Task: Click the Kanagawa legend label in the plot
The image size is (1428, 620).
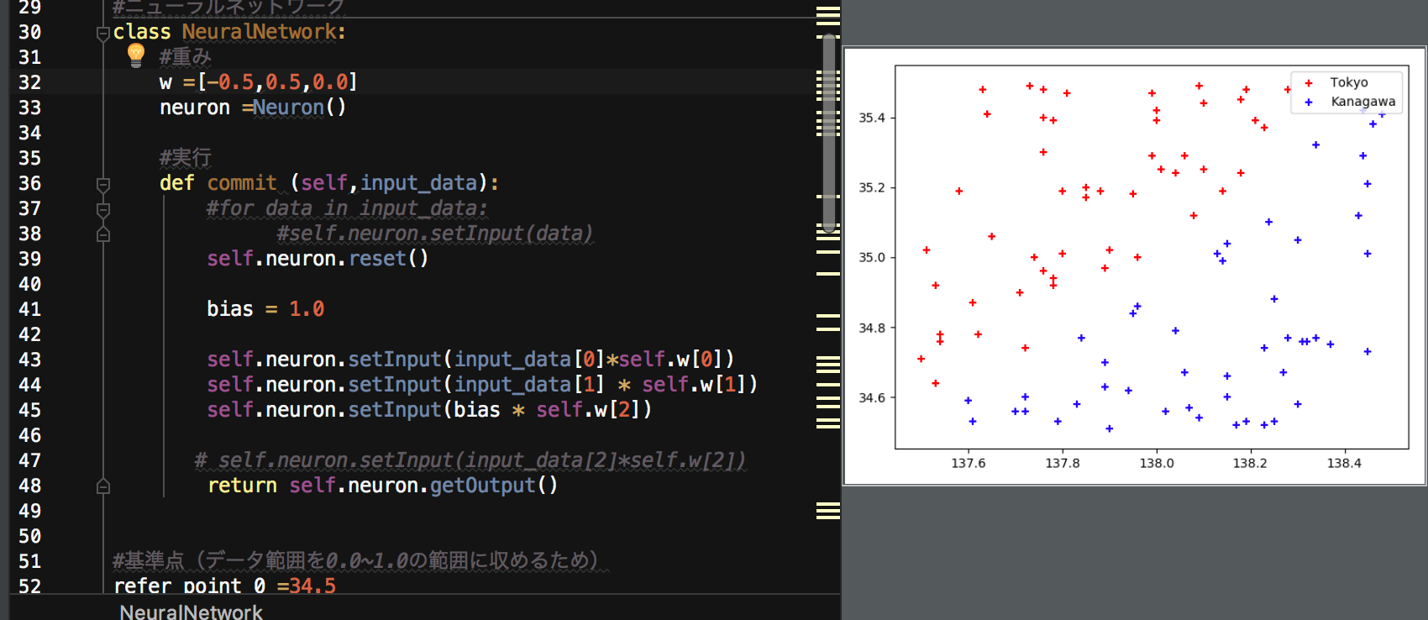Action: [1362, 102]
